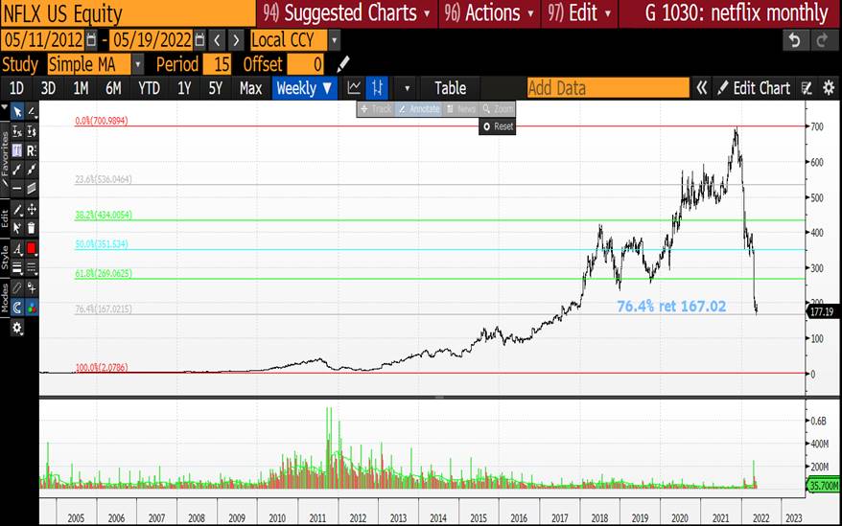
Task: Click the Period value field
Action: click(217, 64)
